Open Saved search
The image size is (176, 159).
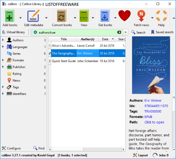pyautogui.click(x=162, y=32)
